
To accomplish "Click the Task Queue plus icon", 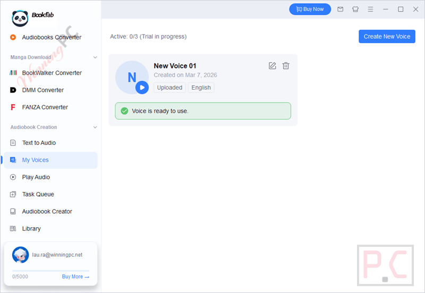I will pos(13,194).
